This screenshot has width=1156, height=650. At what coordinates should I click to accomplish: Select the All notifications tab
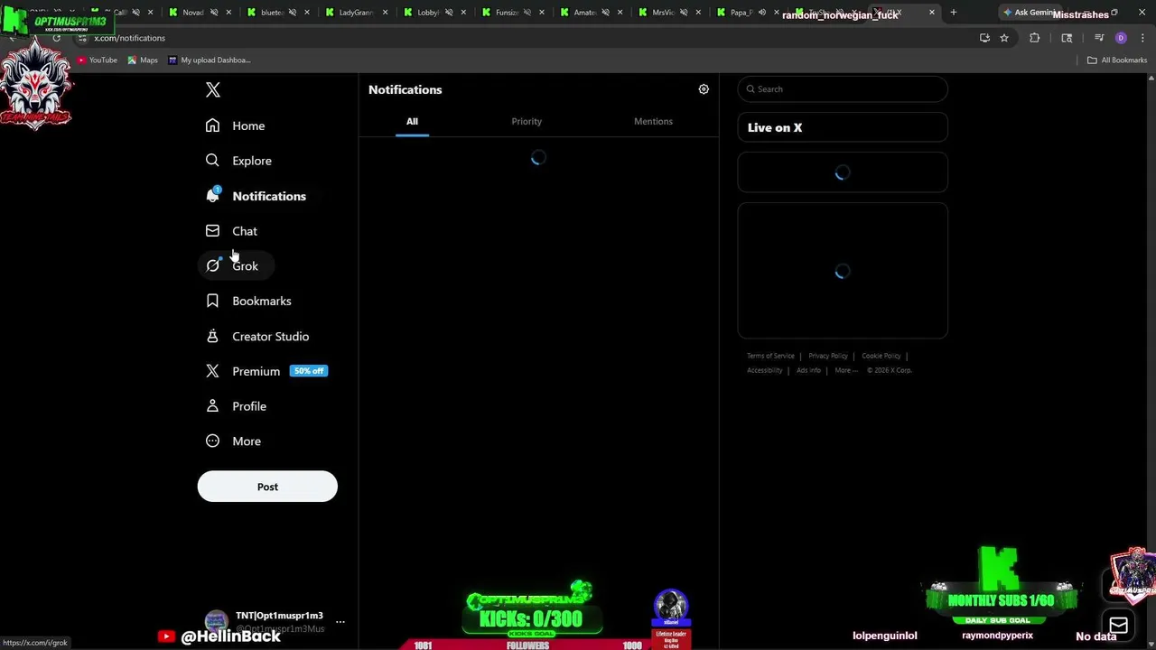click(412, 121)
